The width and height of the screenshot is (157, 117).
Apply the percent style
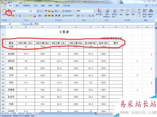(x=83, y=16)
